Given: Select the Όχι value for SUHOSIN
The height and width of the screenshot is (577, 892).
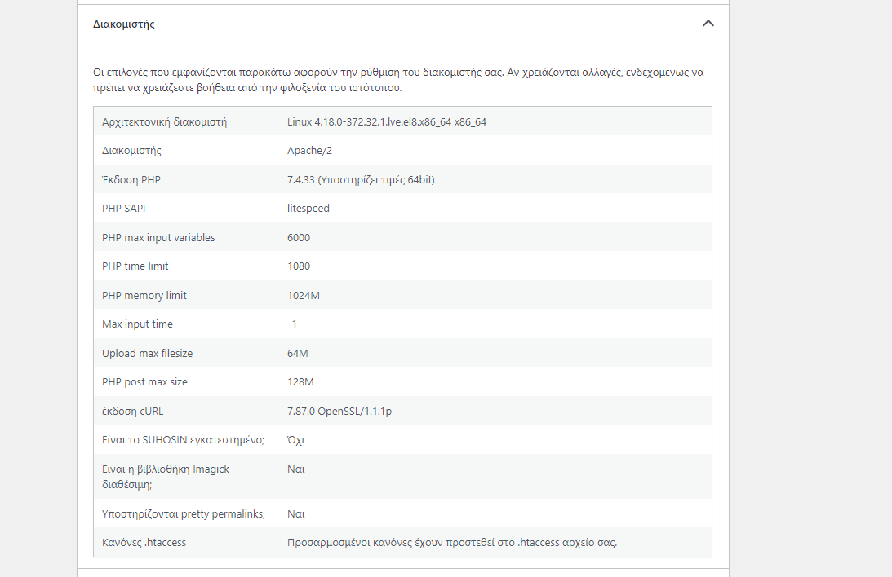Looking at the screenshot, I should tap(295, 439).
